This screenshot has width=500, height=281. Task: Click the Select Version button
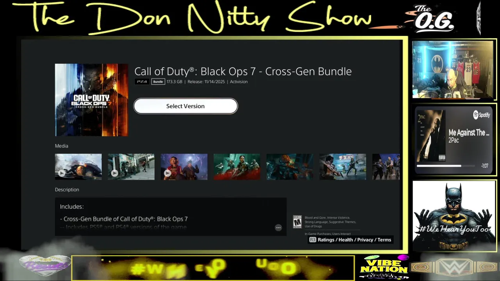[x=186, y=106]
